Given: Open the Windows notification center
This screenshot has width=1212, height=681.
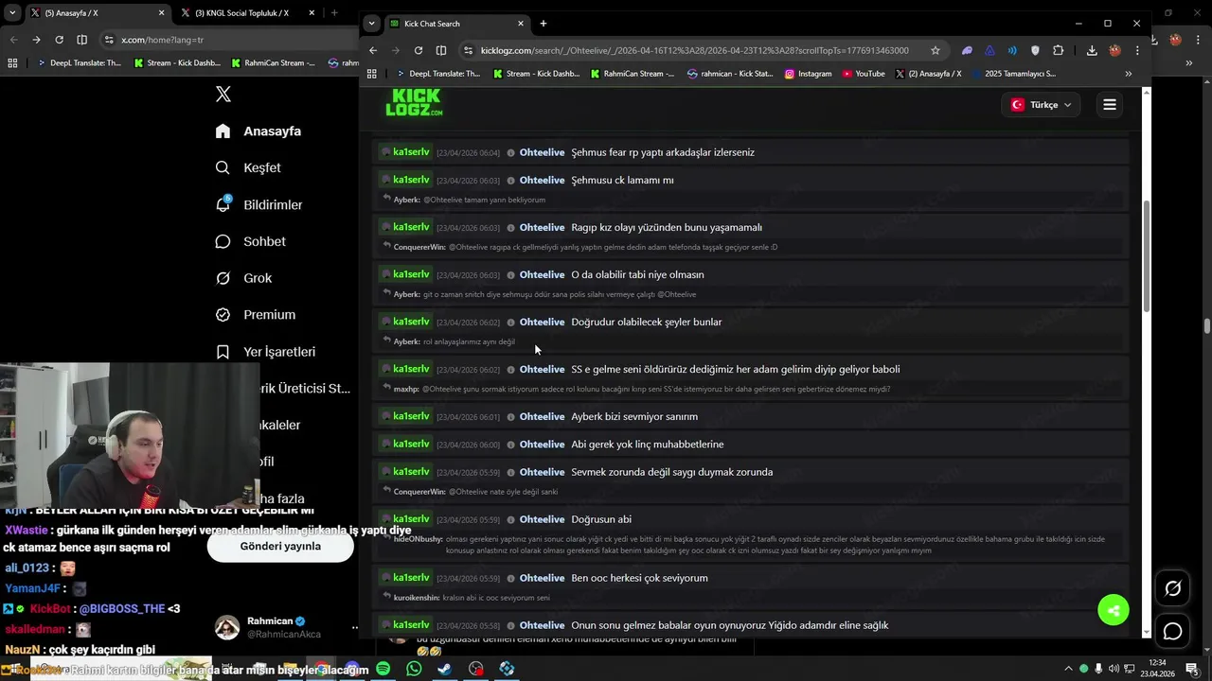Looking at the screenshot, I should click(x=1191, y=669).
